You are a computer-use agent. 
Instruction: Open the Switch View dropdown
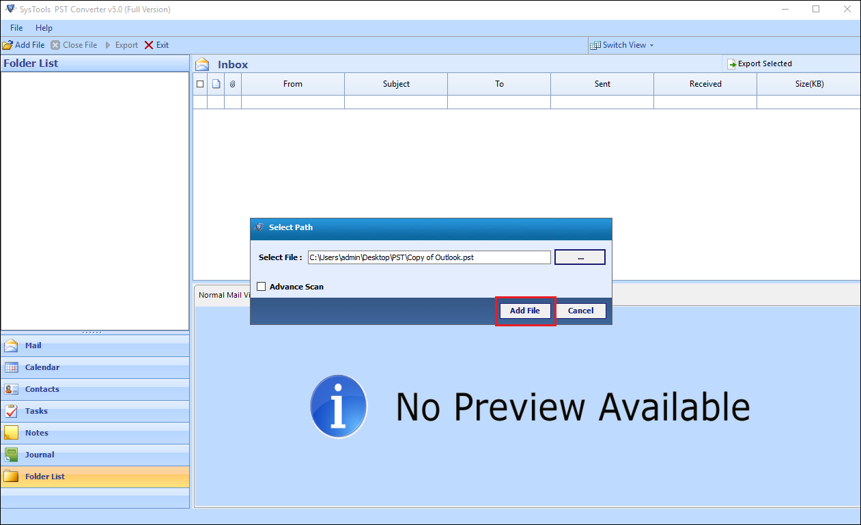click(622, 45)
